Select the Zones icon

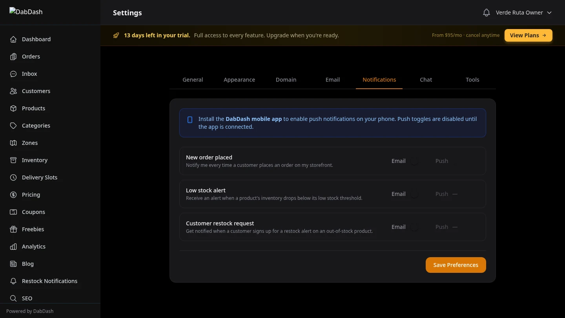13,143
